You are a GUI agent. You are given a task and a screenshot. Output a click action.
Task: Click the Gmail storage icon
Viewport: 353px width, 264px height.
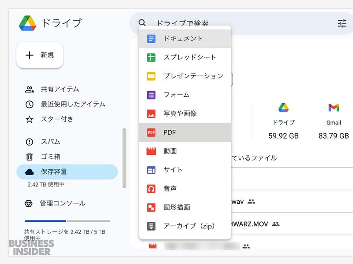coord(334,107)
